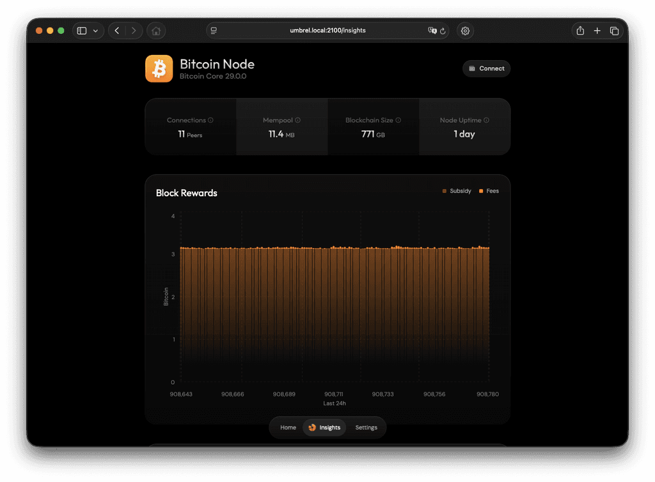The width and height of the screenshot is (655, 482).
Task: Click the Blockchain Size info icon
Action: [x=398, y=120]
